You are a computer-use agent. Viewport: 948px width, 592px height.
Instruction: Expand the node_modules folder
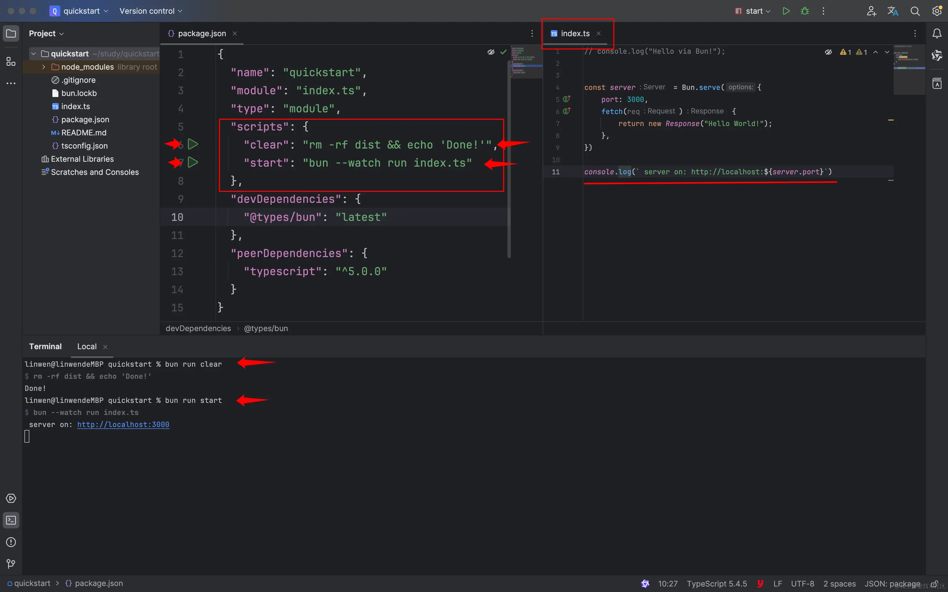pyautogui.click(x=44, y=67)
